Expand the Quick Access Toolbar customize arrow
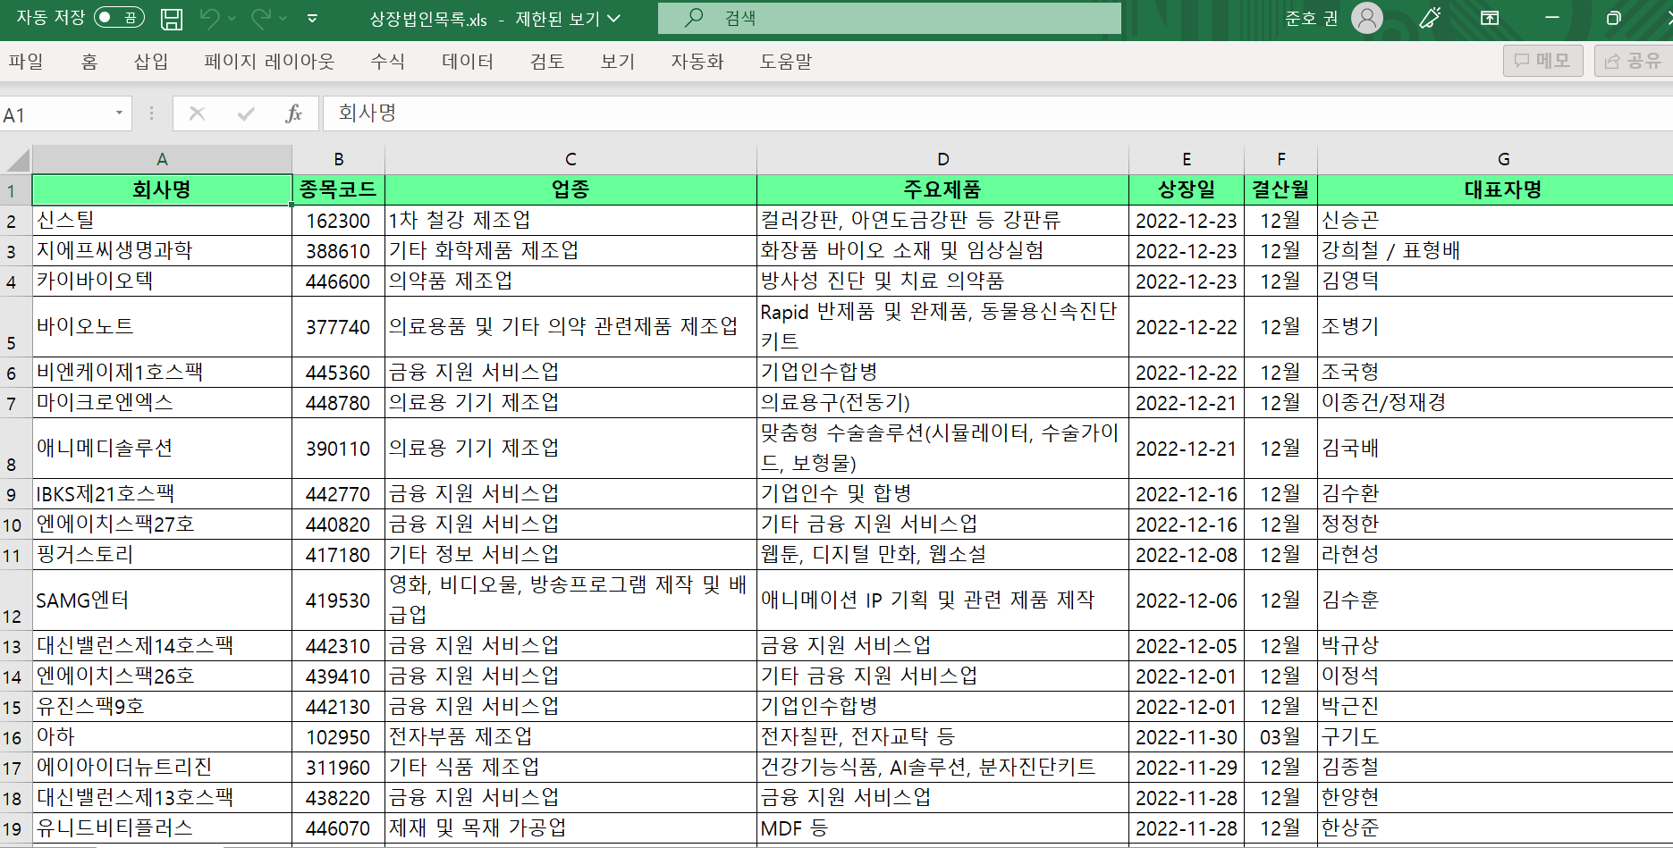1673x848 pixels. 312,19
